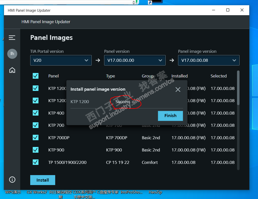The width and height of the screenshot is (258, 199).
Task: Uncheck the KTP 700 checkbox
Action: click(x=35, y=125)
